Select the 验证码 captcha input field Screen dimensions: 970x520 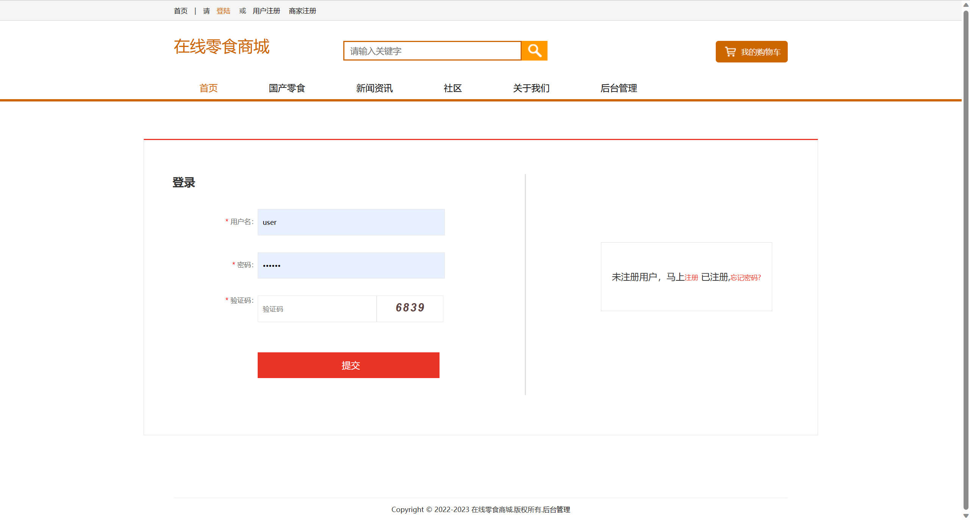[x=317, y=308]
